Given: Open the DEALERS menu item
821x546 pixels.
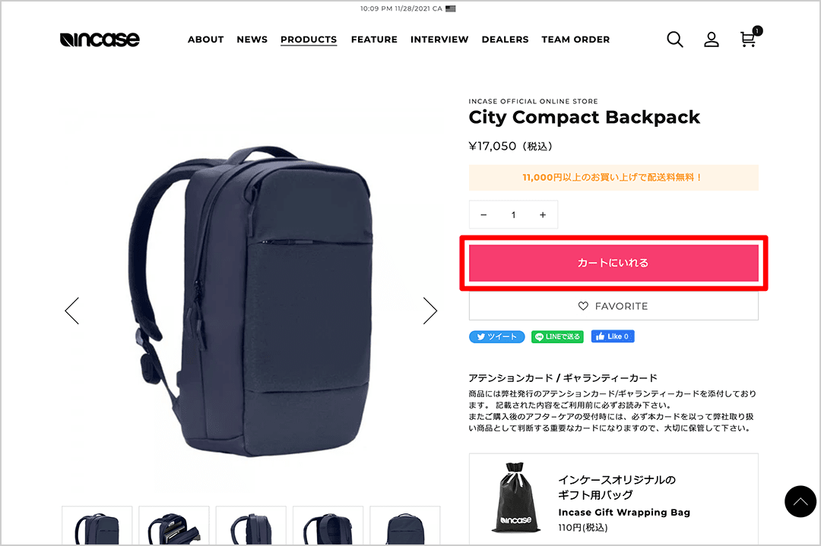Looking at the screenshot, I should (505, 39).
